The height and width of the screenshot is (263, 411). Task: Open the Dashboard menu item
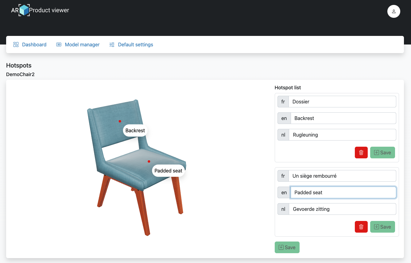(x=34, y=44)
